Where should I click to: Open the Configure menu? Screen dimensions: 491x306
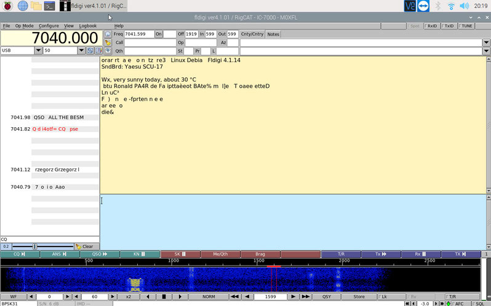pyautogui.click(x=49, y=26)
